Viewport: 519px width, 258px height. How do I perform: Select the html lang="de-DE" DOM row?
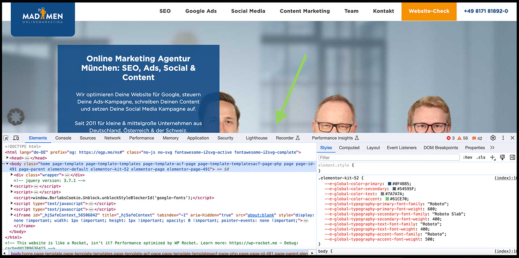[x=154, y=152]
